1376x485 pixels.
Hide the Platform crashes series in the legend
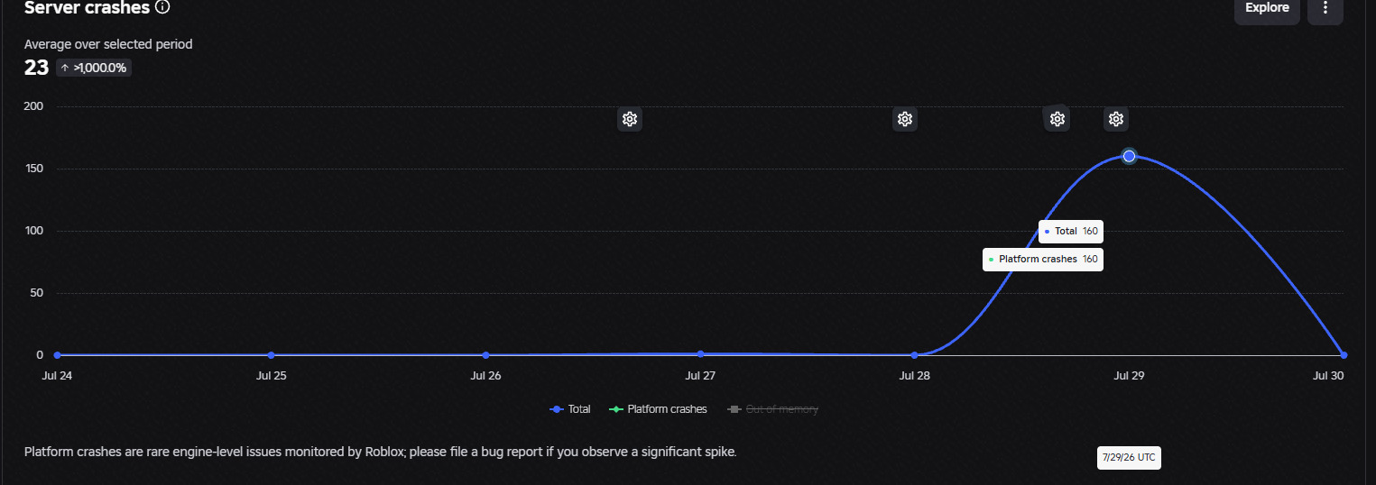[x=659, y=409]
